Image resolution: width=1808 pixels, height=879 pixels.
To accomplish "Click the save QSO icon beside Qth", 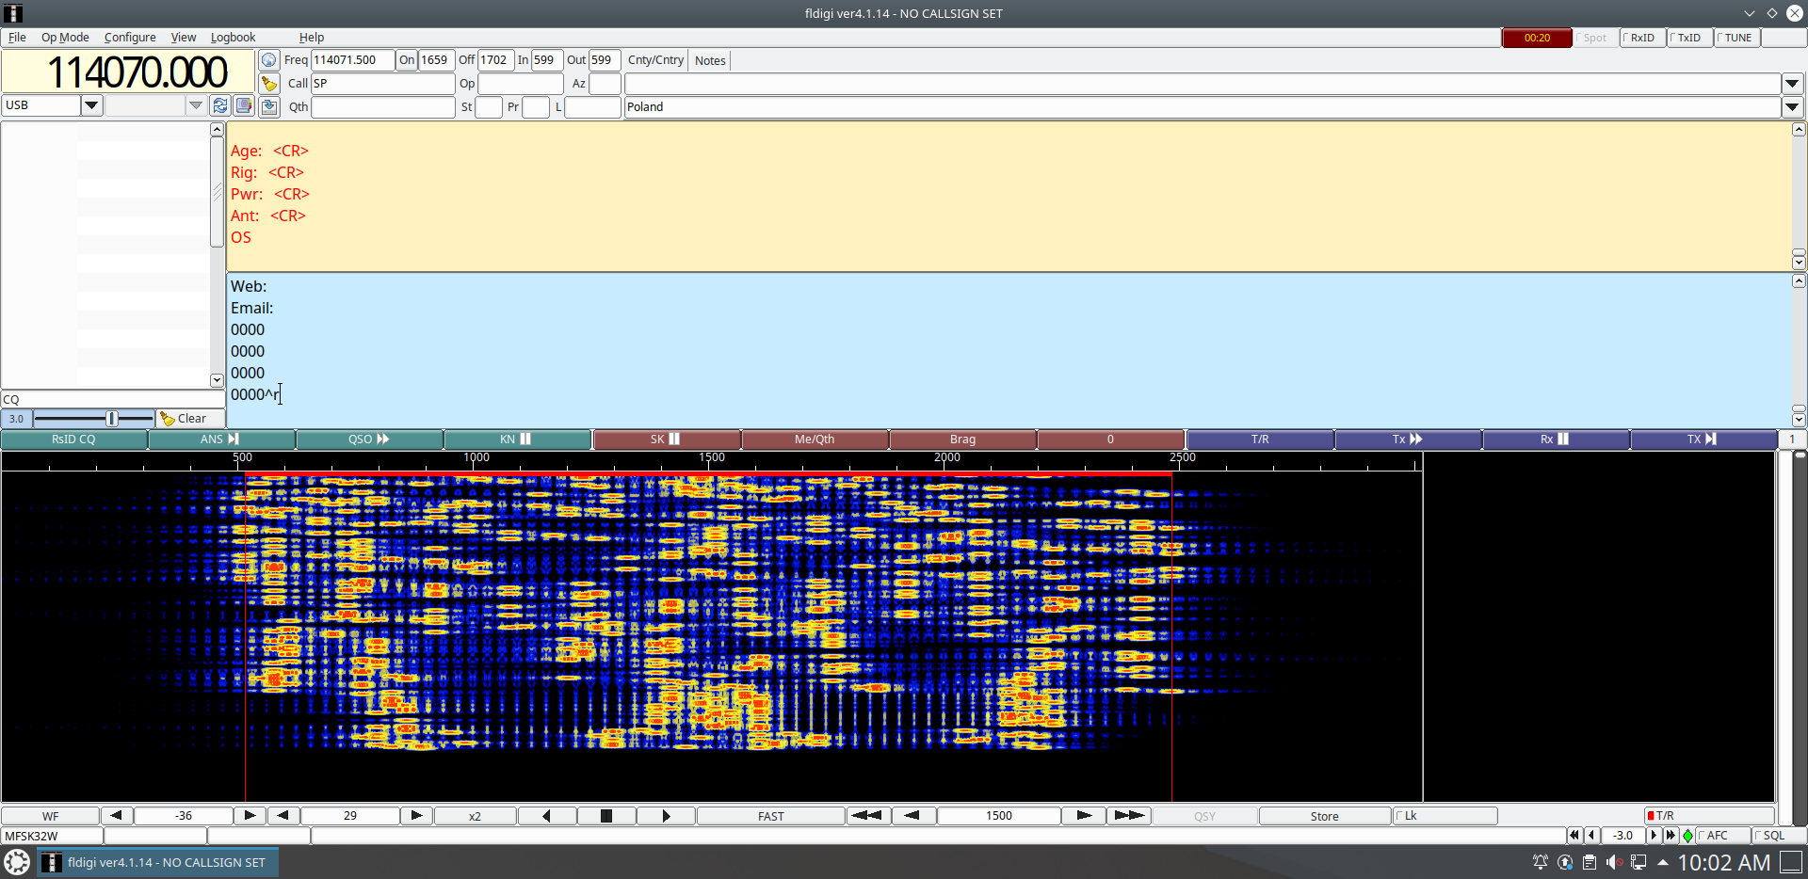I will pyautogui.click(x=269, y=107).
